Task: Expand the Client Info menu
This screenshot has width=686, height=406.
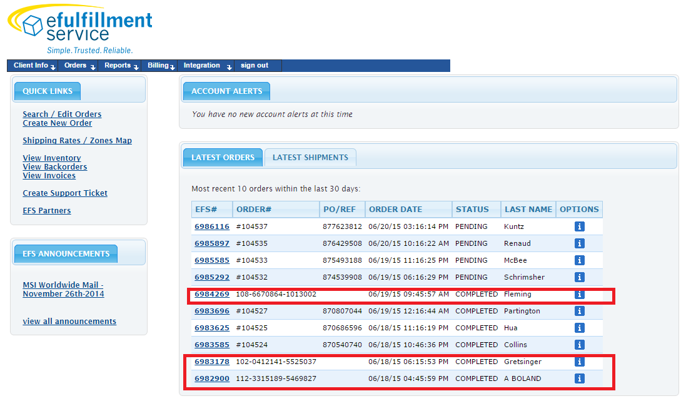Action: 33,66
